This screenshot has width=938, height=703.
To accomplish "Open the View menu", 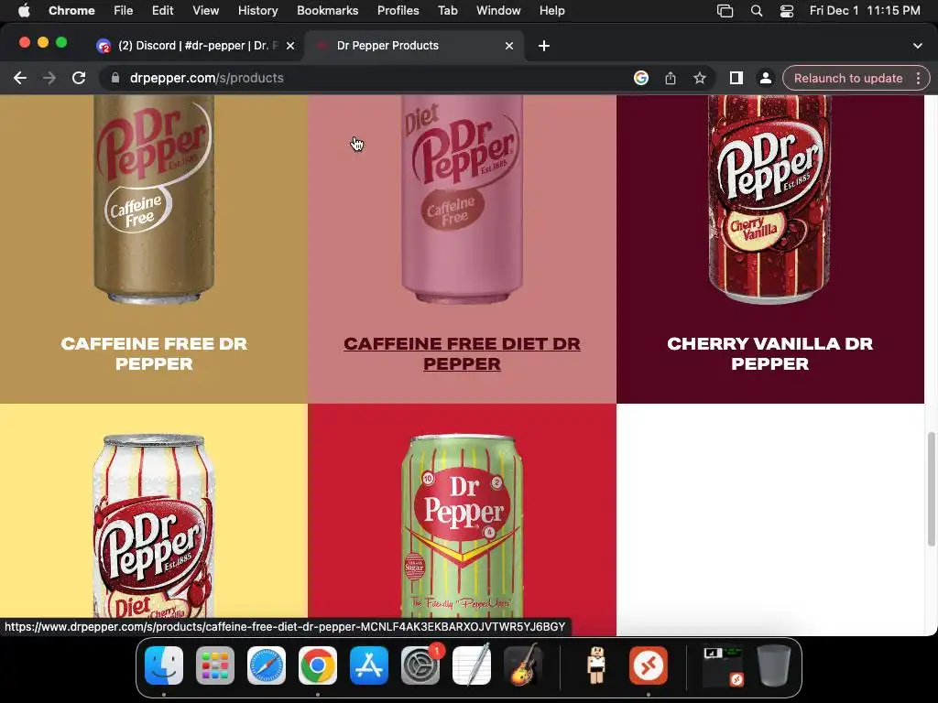I will pyautogui.click(x=206, y=10).
